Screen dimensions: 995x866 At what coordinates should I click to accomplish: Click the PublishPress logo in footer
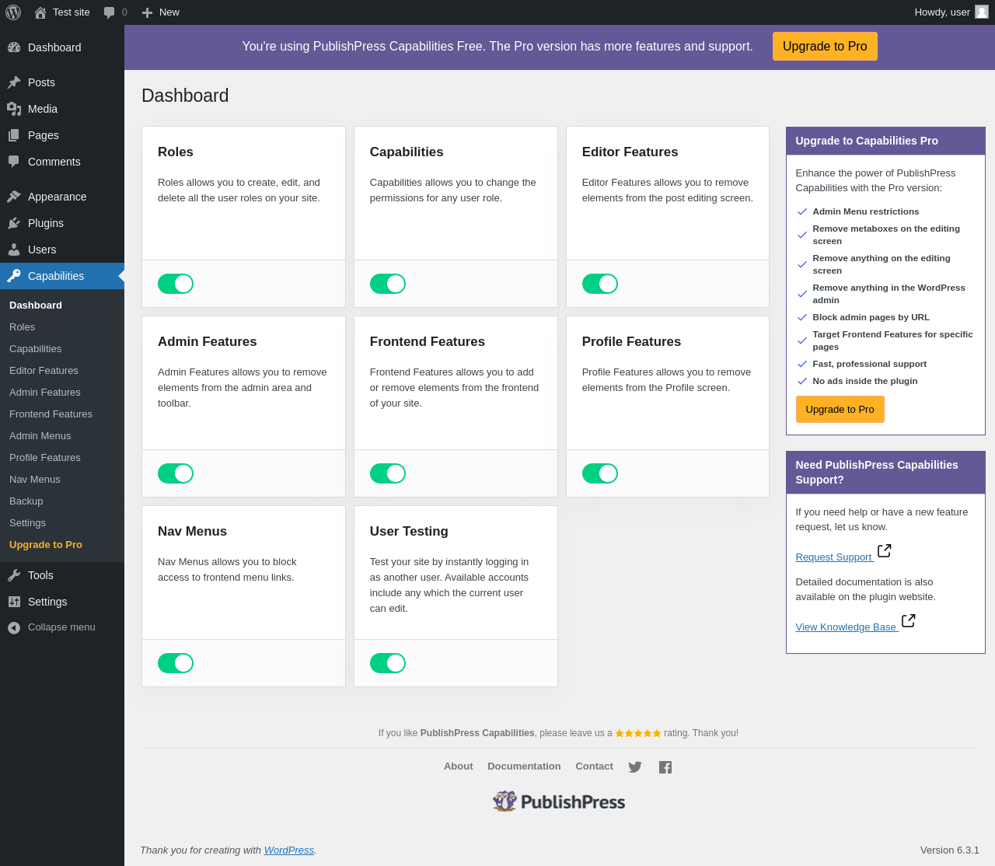click(559, 801)
